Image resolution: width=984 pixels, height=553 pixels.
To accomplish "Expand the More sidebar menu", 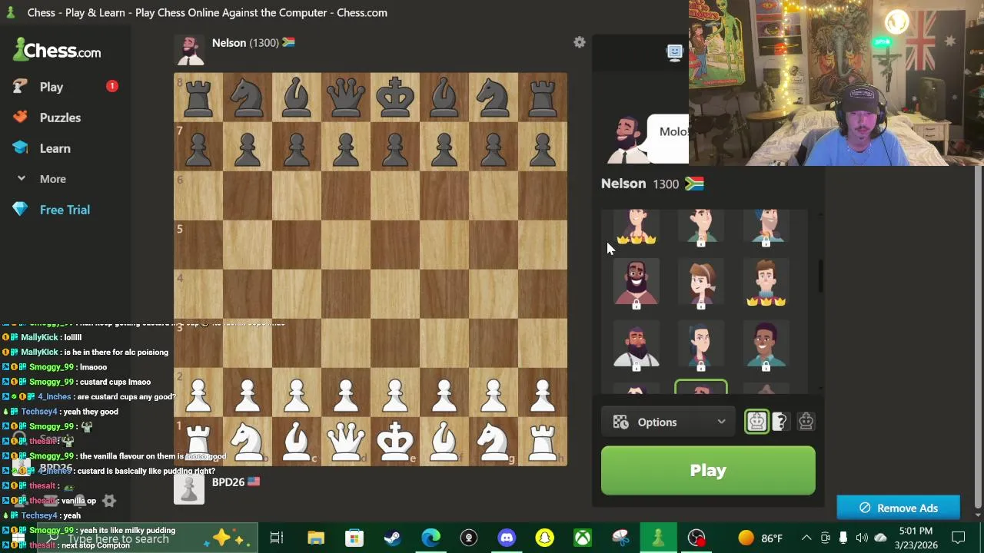I will click(52, 179).
